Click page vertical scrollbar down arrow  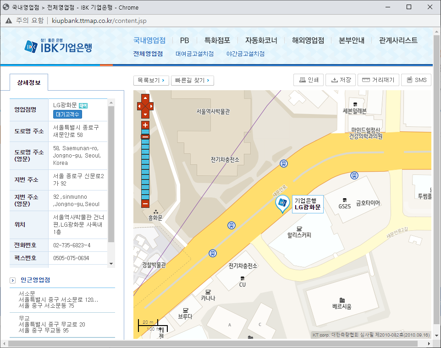pyautogui.click(x=436, y=335)
